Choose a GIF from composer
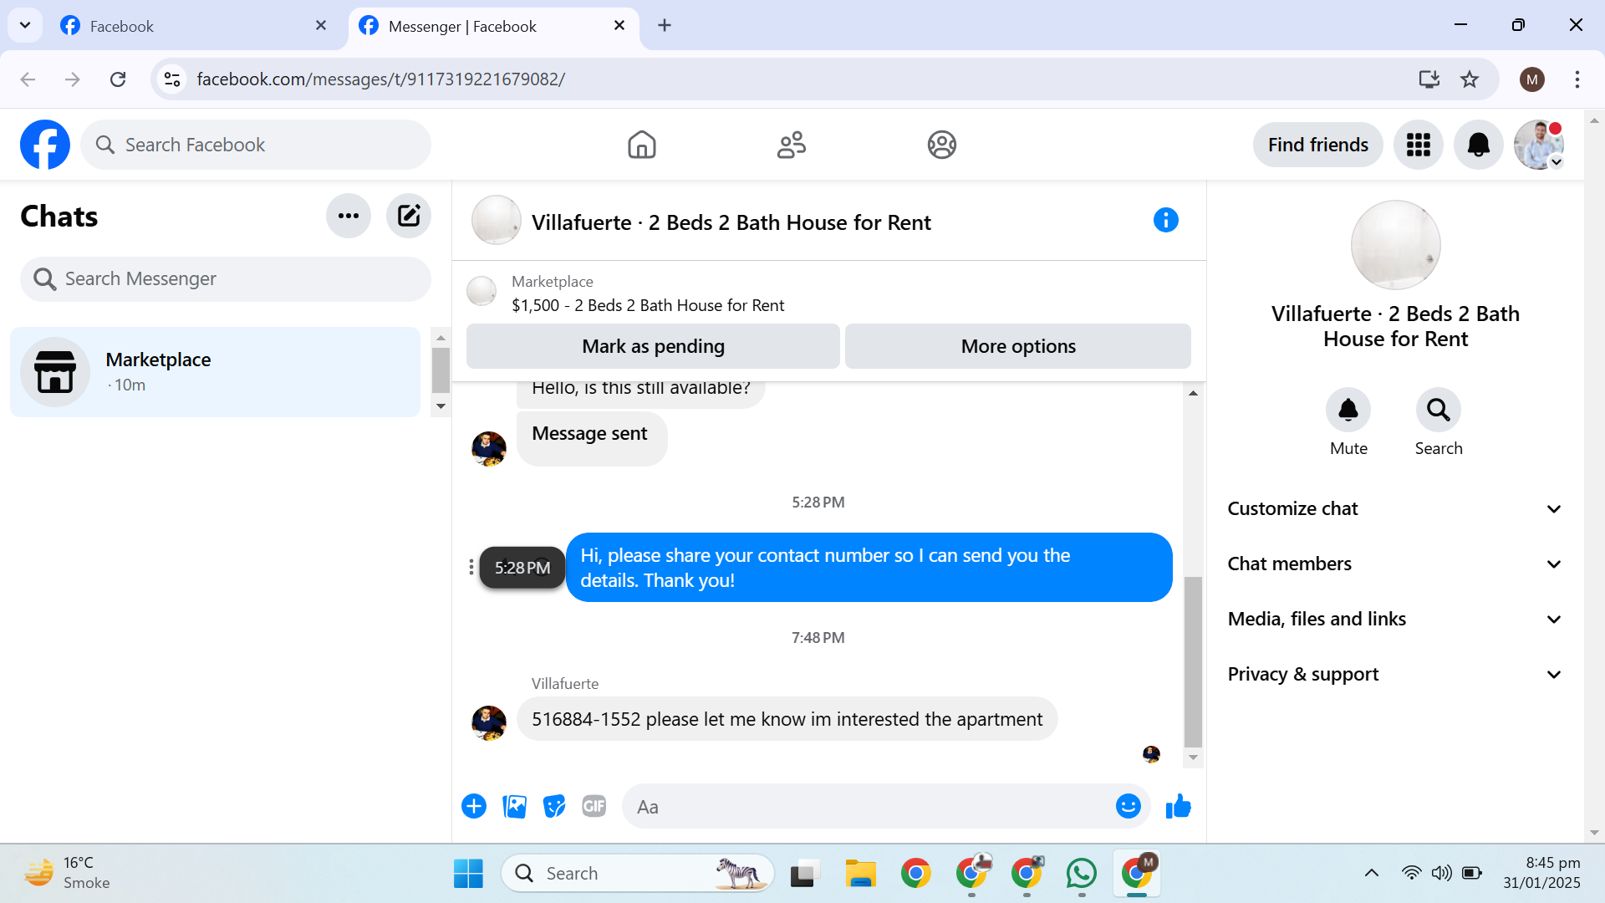 point(594,806)
